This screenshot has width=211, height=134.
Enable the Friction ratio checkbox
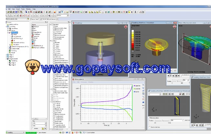tap(54, 121)
